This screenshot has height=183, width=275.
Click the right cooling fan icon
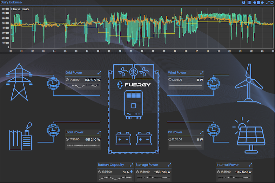pyautogui.click(x=144, y=72)
